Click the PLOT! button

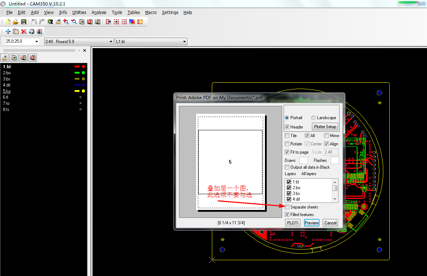tap(293, 223)
